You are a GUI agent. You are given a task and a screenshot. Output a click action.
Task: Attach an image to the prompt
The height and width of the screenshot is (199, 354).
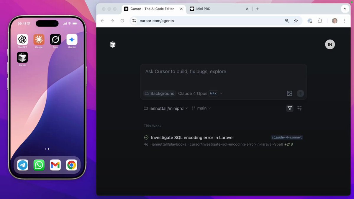click(289, 93)
